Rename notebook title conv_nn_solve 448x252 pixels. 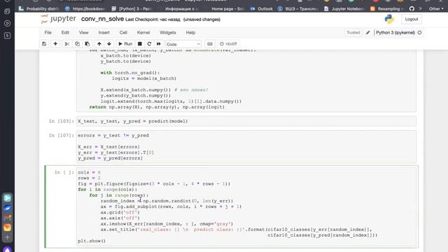(x=102, y=19)
